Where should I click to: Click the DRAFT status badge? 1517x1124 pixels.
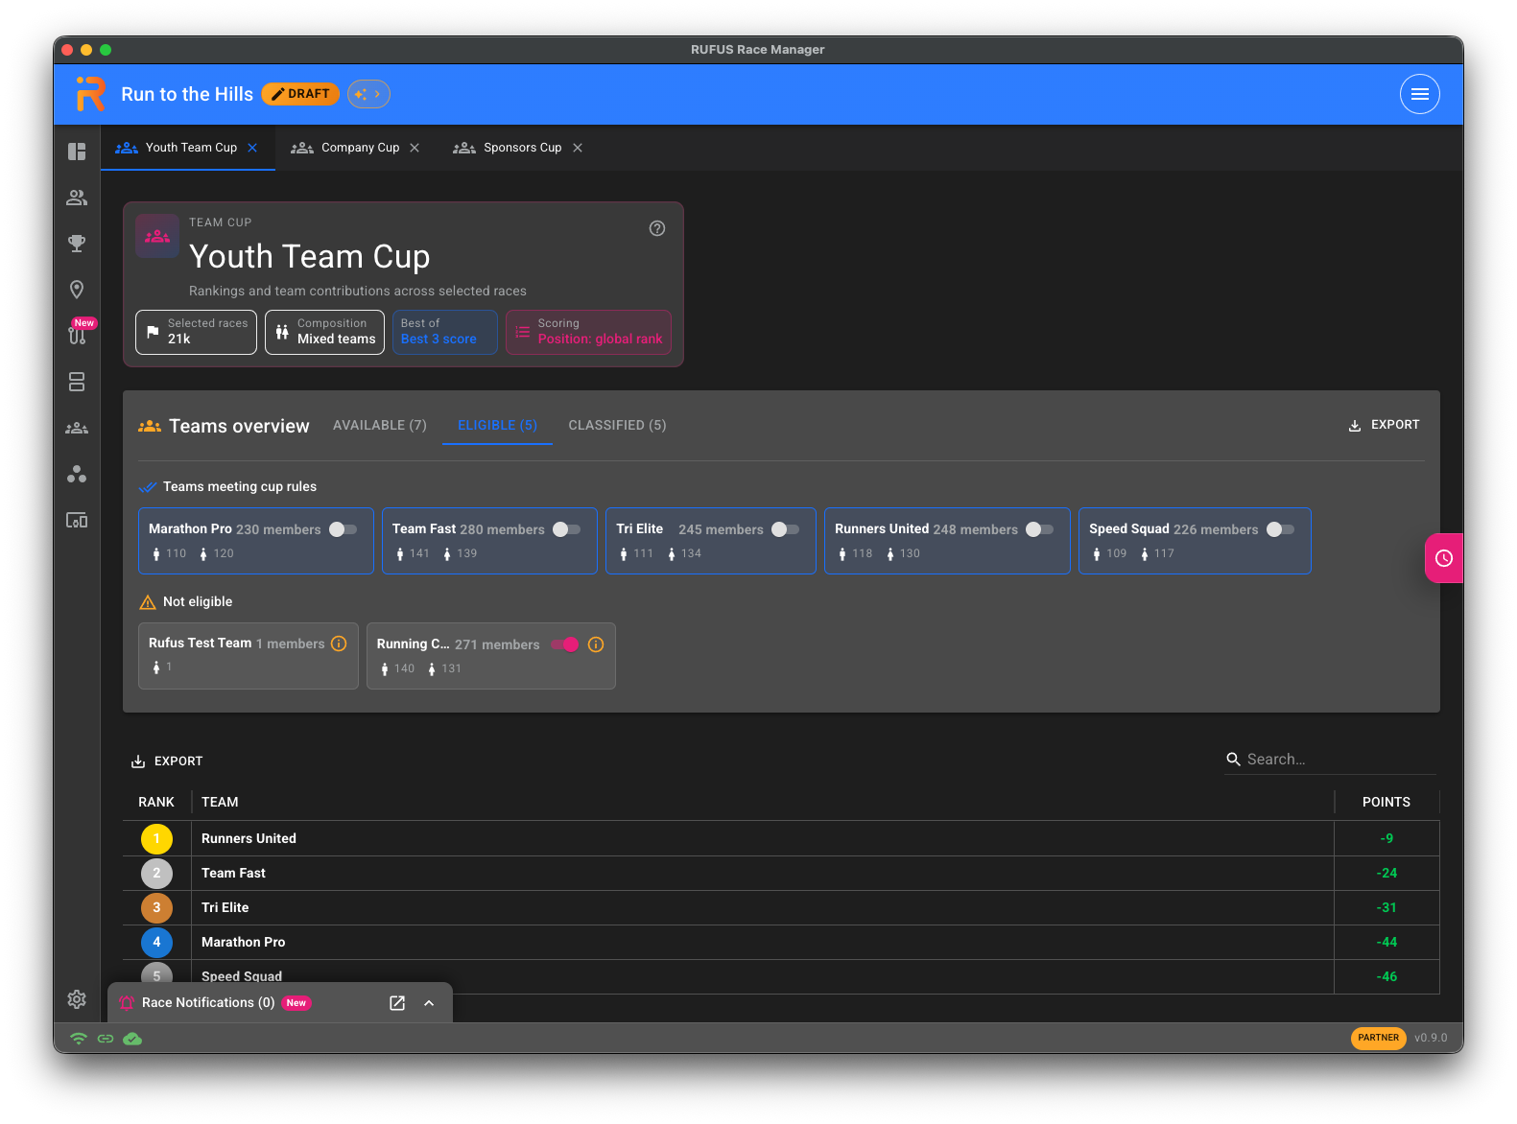[300, 94]
